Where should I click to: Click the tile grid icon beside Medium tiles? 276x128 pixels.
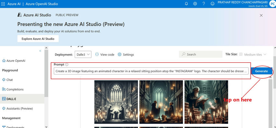[241, 54]
